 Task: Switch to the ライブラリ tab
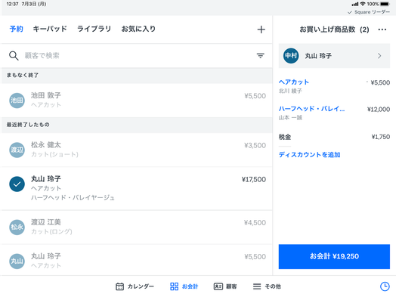point(94,29)
